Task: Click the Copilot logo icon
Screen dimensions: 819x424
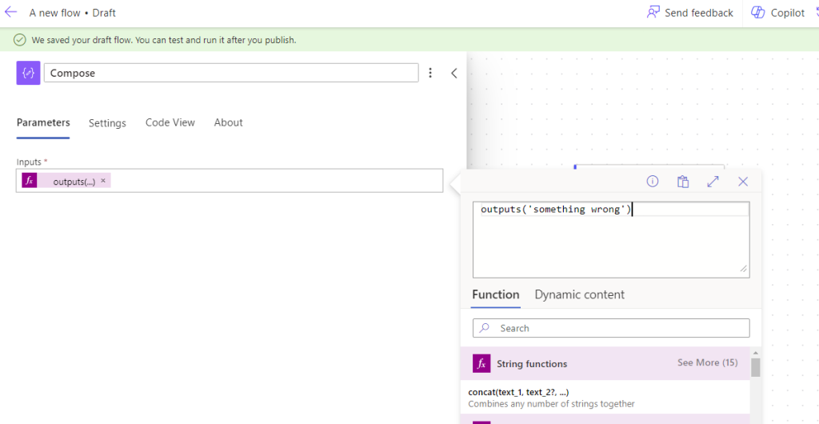Action: tap(758, 13)
